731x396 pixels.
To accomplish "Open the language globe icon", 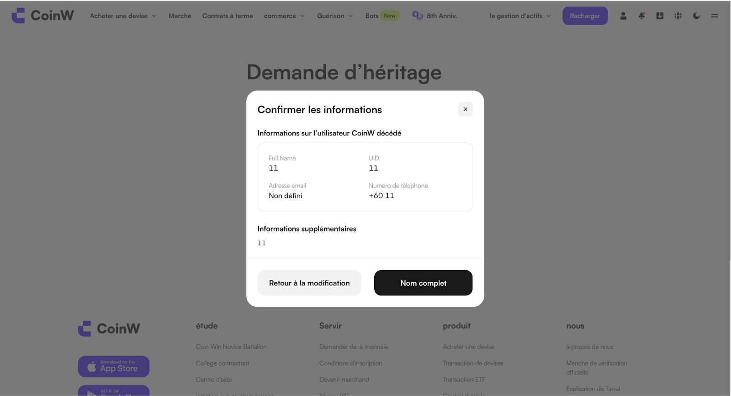I will [x=678, y=16].
